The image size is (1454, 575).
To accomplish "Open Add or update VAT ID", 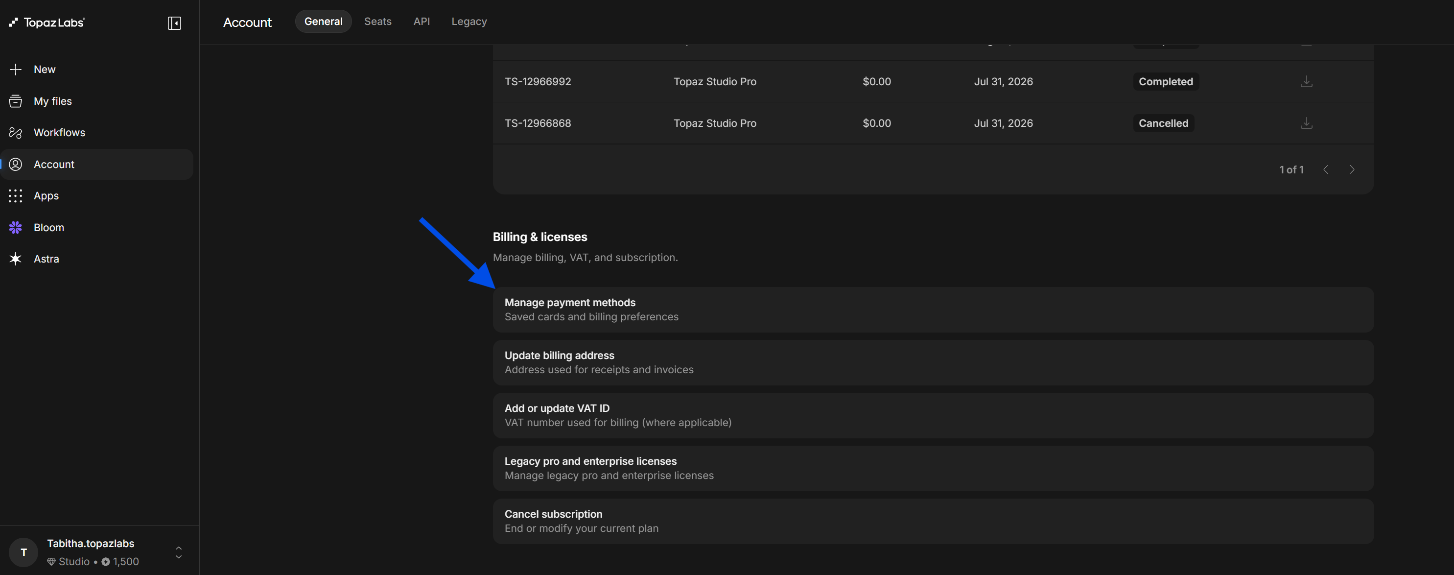I will click(x=933, y=415).
